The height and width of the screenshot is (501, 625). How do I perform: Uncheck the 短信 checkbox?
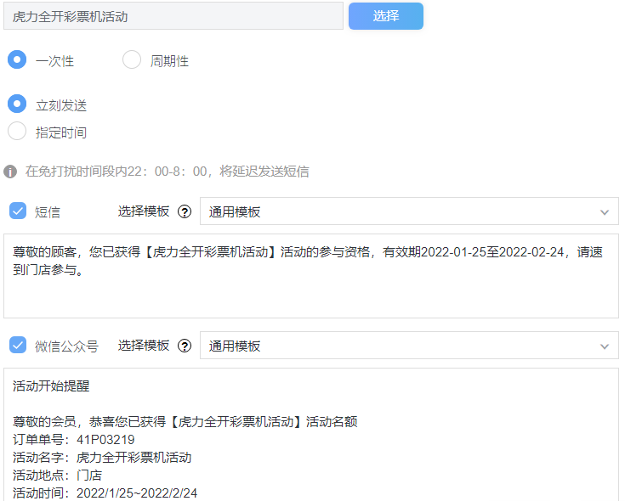click(18, 211)
